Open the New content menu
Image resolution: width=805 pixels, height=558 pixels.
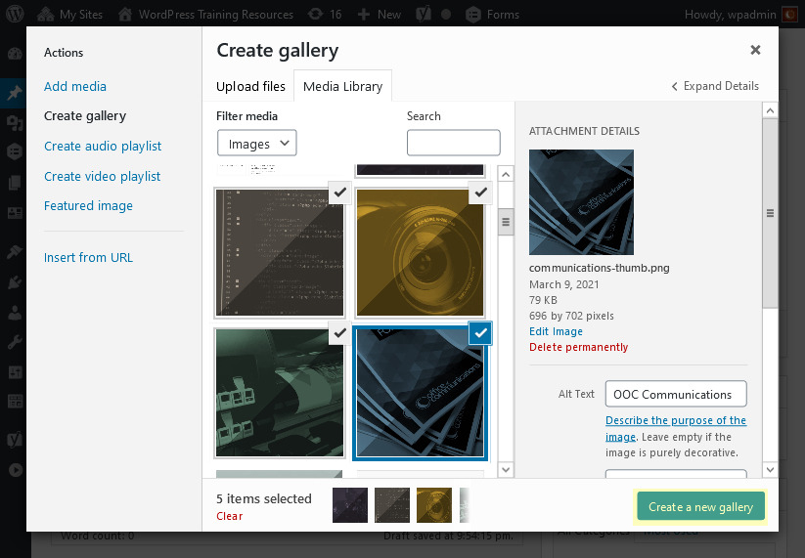pyautogui.click(x=380, y=15)
